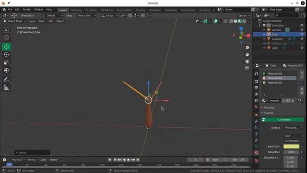Open the Modifiers wrench tab
Viewport: 307px width, 173px height.
click(x=256, y=122)
